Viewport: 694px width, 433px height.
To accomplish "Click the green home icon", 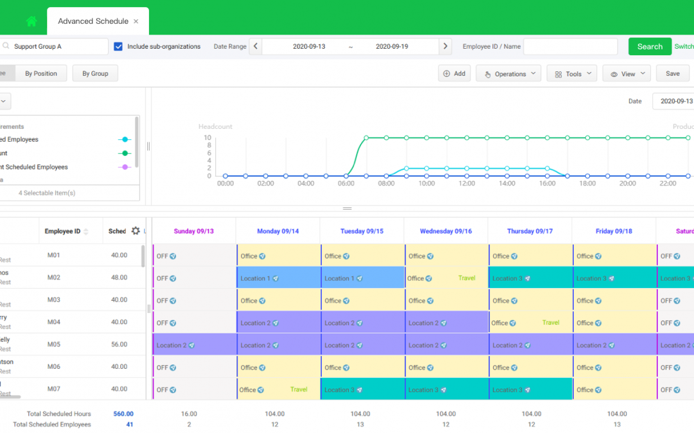I will [31, 21].
